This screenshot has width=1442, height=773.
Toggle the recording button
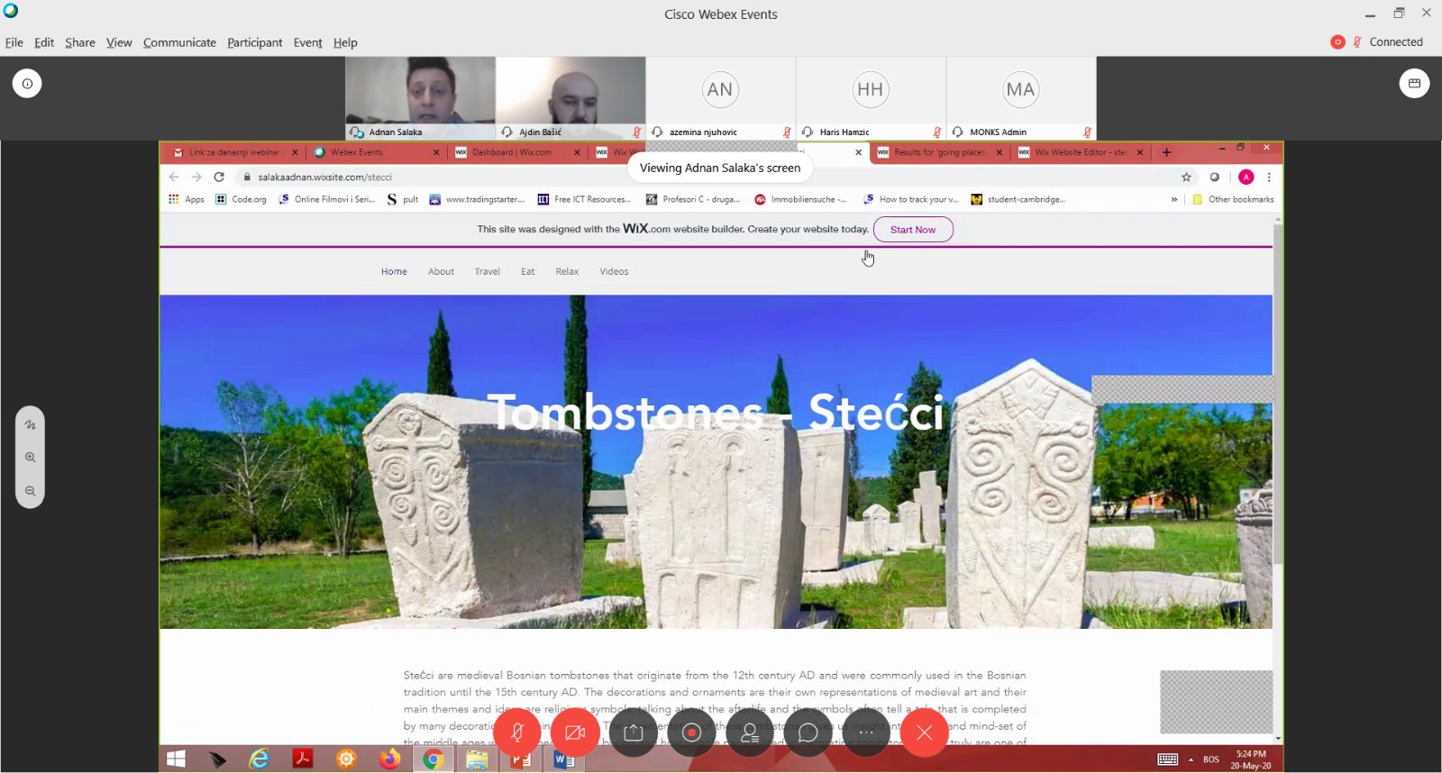click(x=691, y=732)
